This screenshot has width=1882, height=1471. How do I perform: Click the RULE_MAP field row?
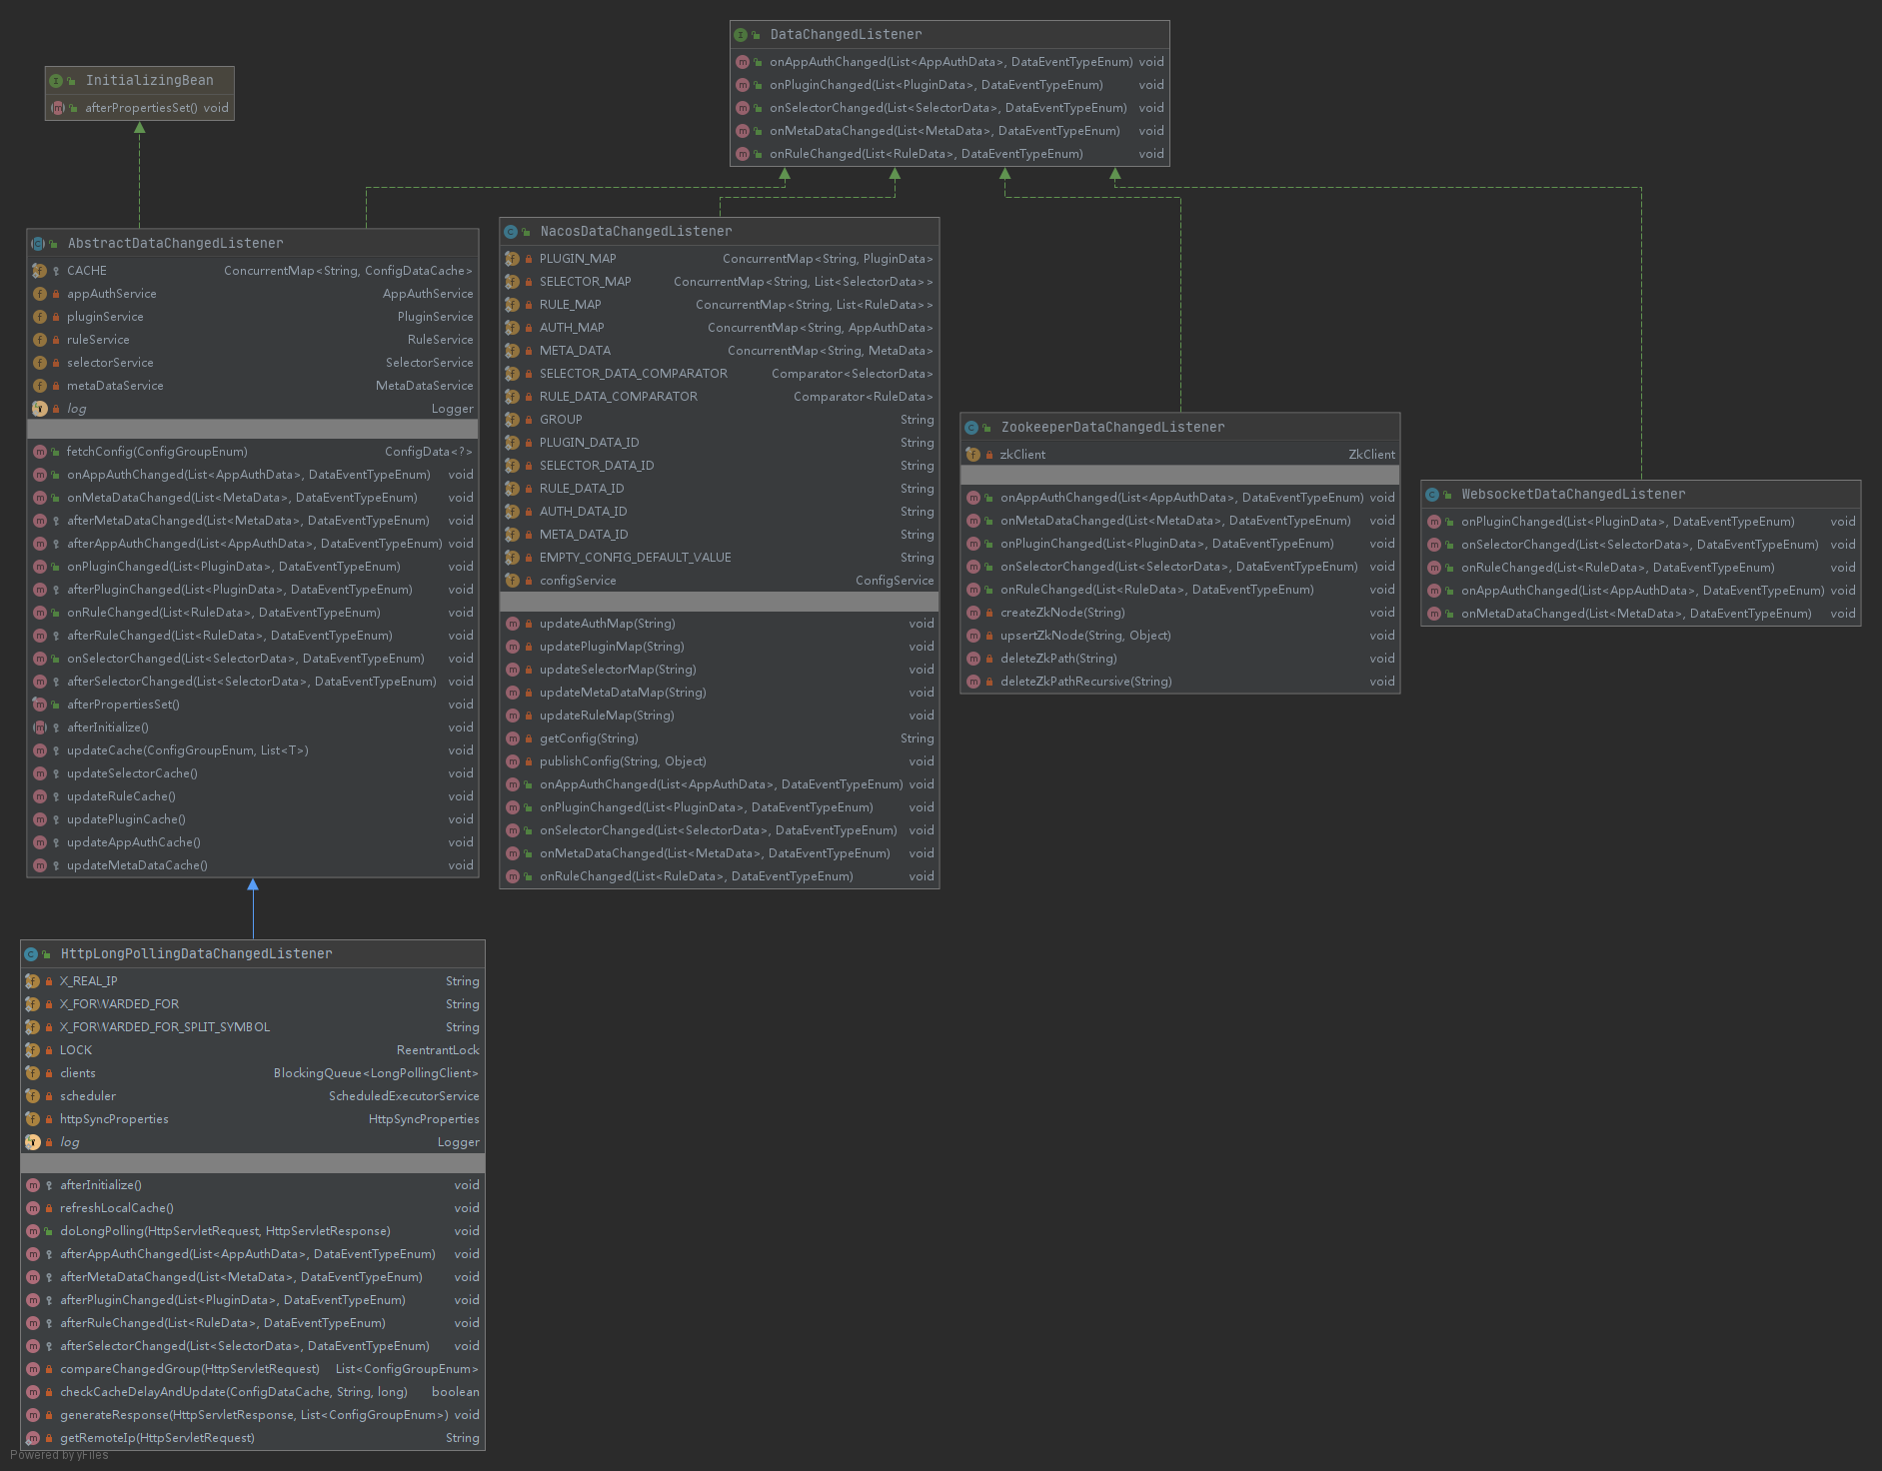[720, 305]
